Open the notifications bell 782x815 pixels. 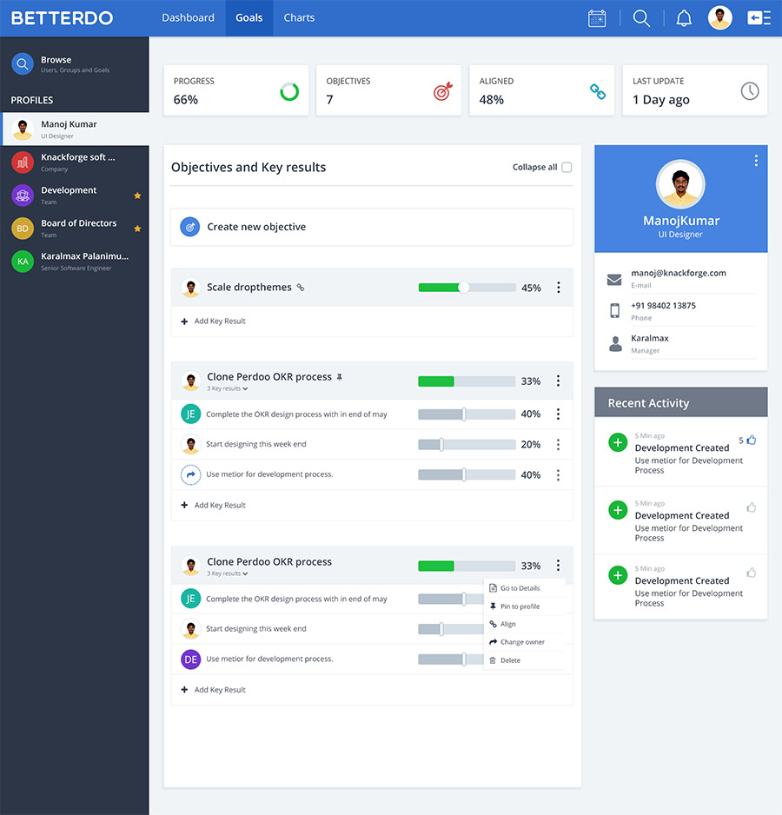tap(685, 18)
